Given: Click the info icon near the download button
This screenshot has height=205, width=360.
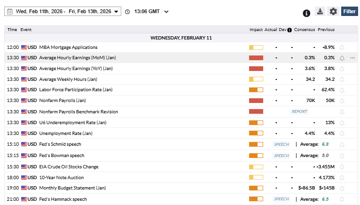Looking at the screenshot, I should click(306, 13).
